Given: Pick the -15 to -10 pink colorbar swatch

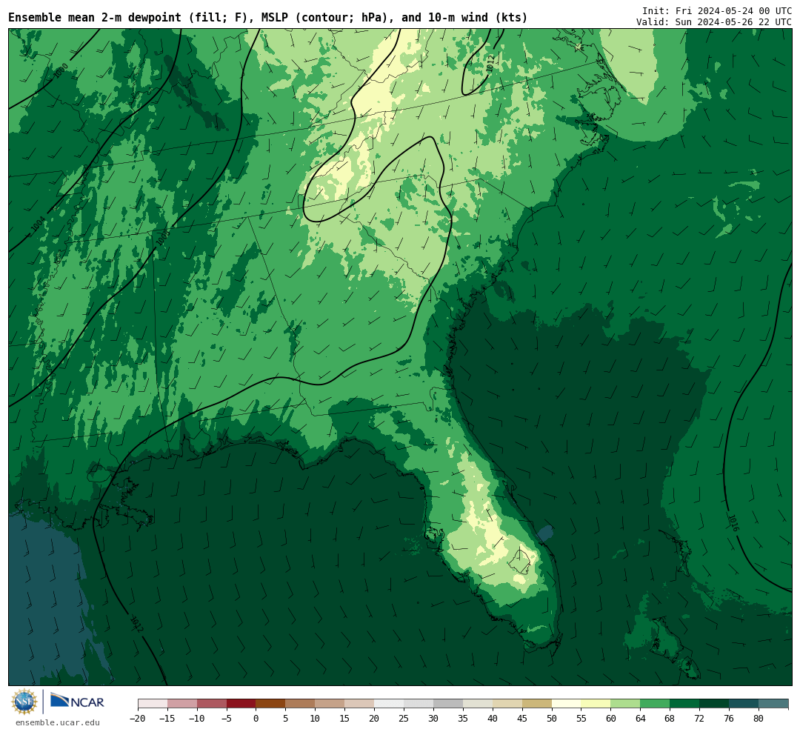Looking at the screenshot, I should pos(182,704).
